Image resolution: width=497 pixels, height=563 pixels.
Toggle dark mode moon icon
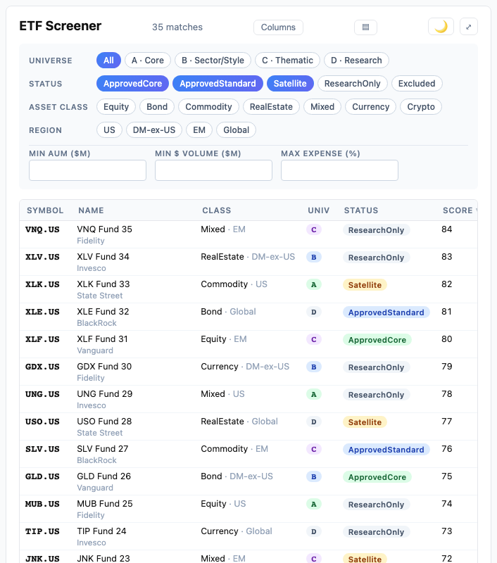(x=441, y=27)
